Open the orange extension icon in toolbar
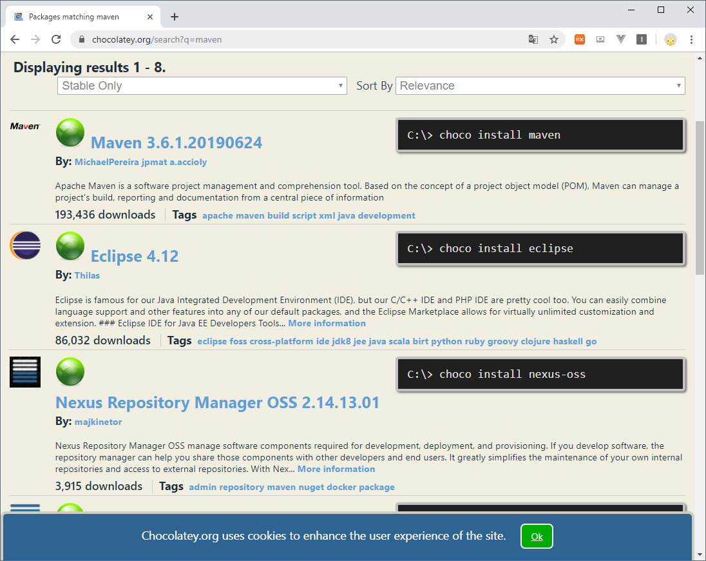This screenshot has width=706, height=561. pyautogui.click(x=580, y=39)
